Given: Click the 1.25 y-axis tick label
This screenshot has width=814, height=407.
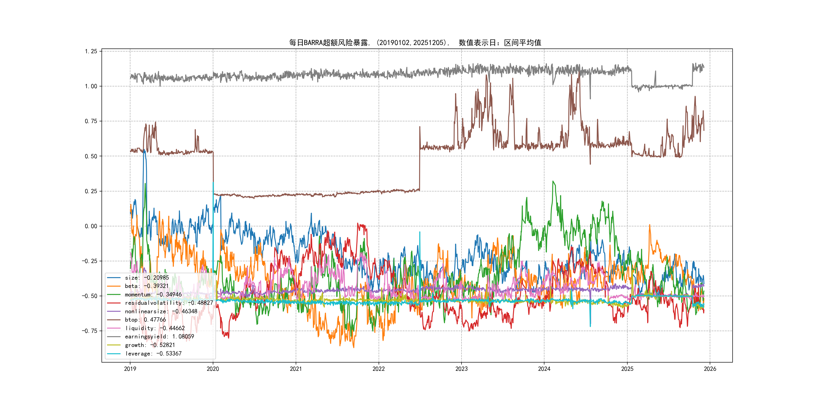Looking at the screenshot, I should 91,51.
